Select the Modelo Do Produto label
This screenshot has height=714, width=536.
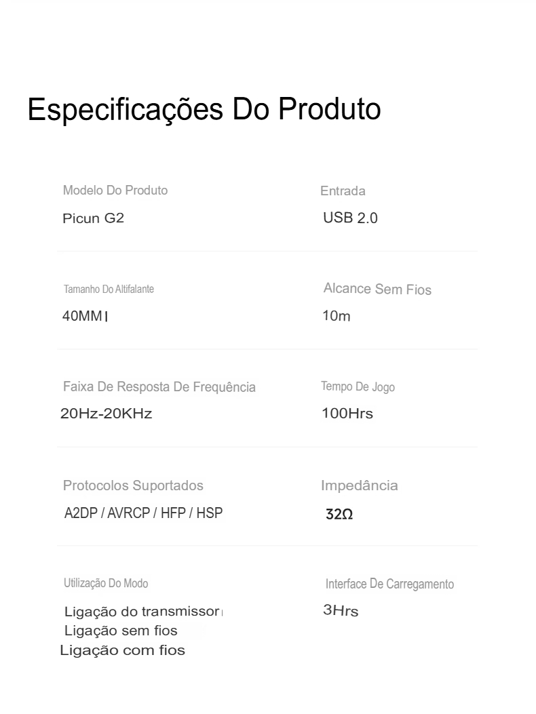(115, 191)
